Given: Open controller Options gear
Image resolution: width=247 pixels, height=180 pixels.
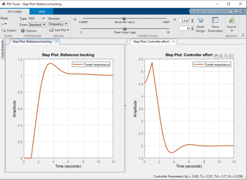Looking at the screenshot, I should pos(23,31).
